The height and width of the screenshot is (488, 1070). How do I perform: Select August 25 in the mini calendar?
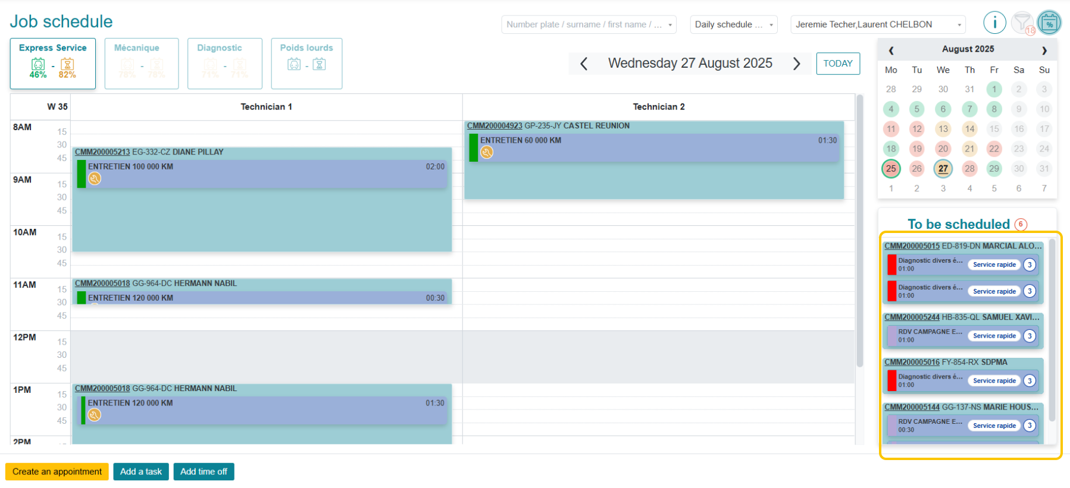[x=891, y=169]
